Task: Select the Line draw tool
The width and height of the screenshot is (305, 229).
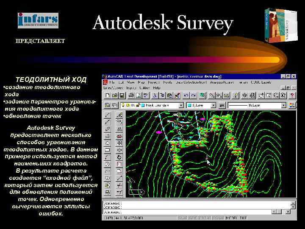Action: click(107, 115)
